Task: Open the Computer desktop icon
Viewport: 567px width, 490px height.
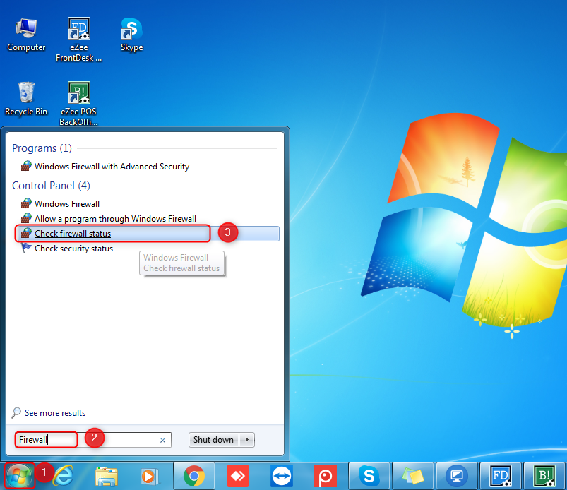Action: (26, 35)
